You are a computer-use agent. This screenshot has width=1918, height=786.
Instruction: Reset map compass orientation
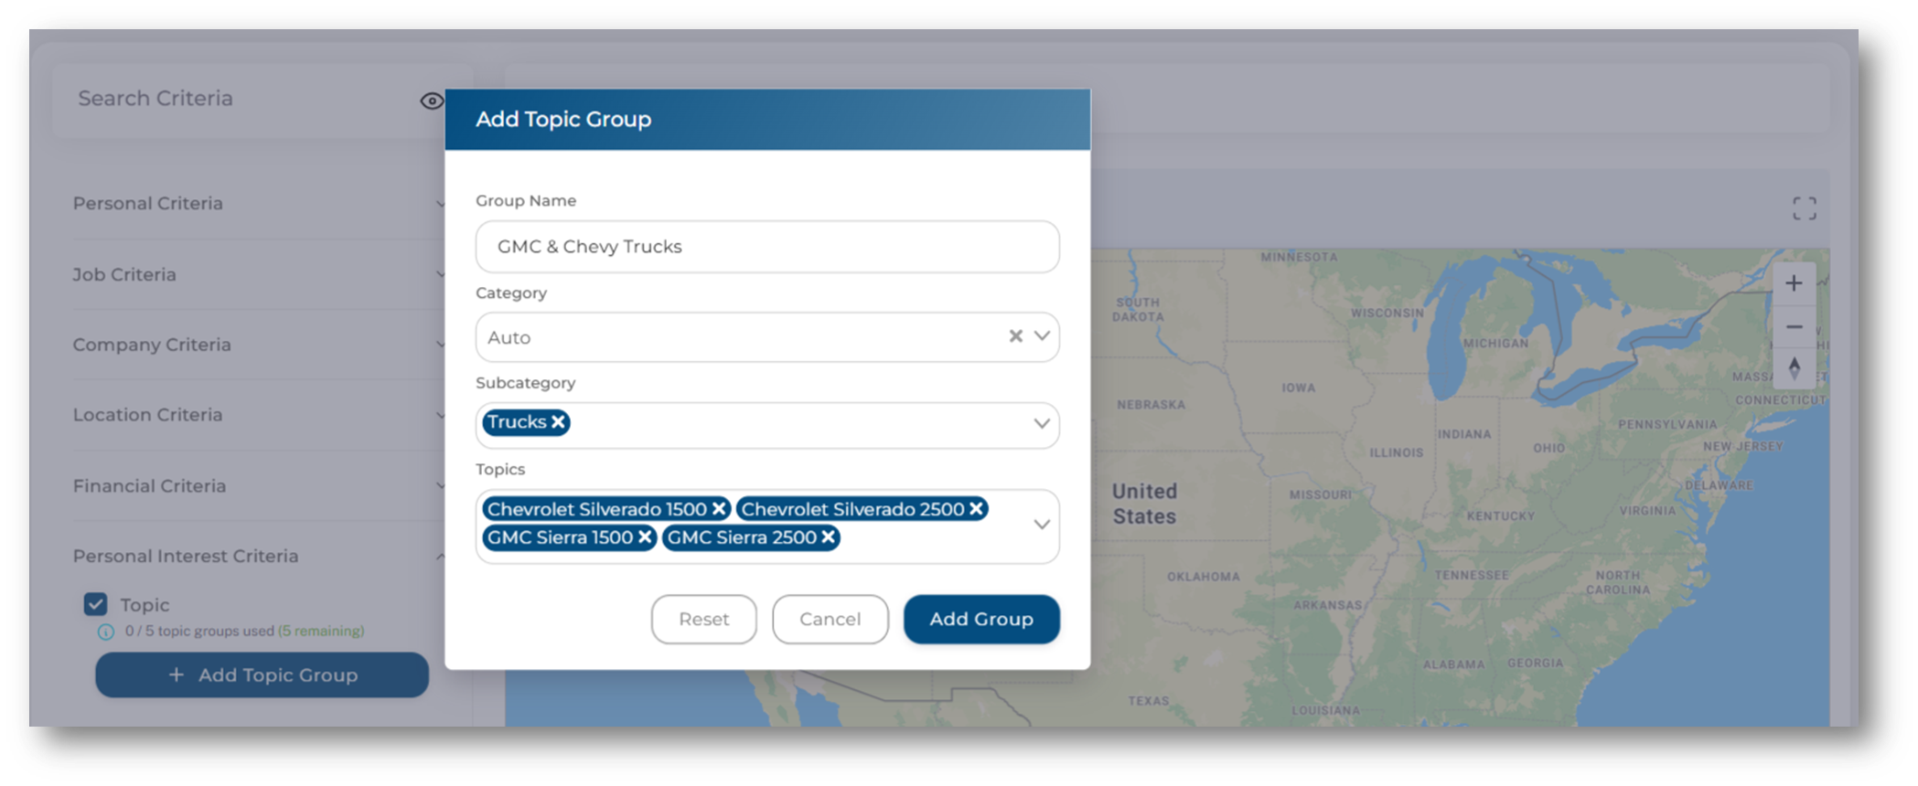coord(1794,368)
